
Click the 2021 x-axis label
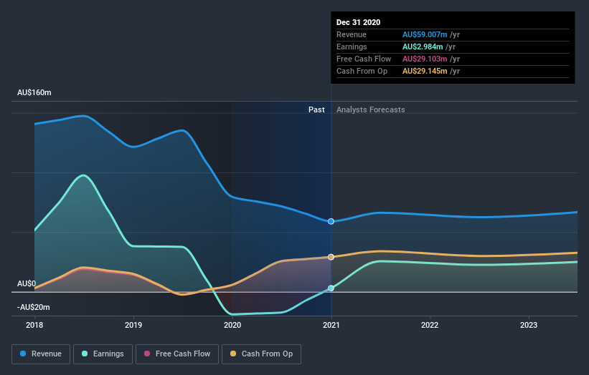[x=331, y=325]
